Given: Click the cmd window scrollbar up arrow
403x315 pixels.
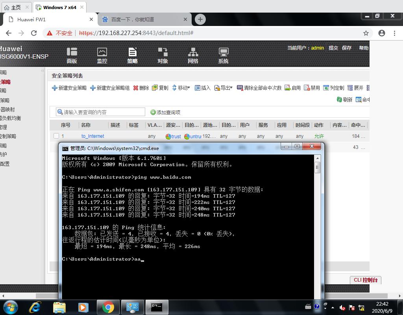Looking at the screenshot, I should (318, 158).
